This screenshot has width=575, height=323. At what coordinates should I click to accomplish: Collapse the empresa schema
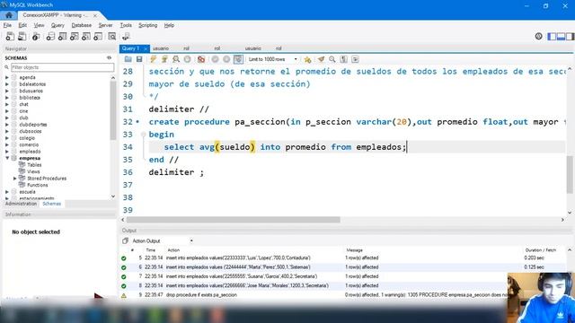7,158
